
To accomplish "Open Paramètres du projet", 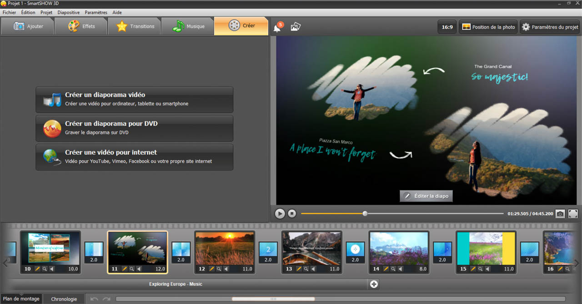I will [550, 27].
